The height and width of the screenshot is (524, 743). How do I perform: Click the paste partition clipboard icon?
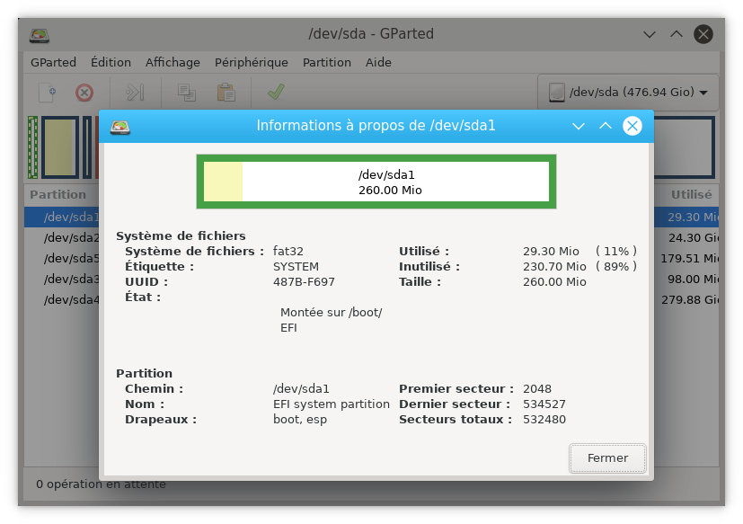pyautogui.click(x=226, y=92)
